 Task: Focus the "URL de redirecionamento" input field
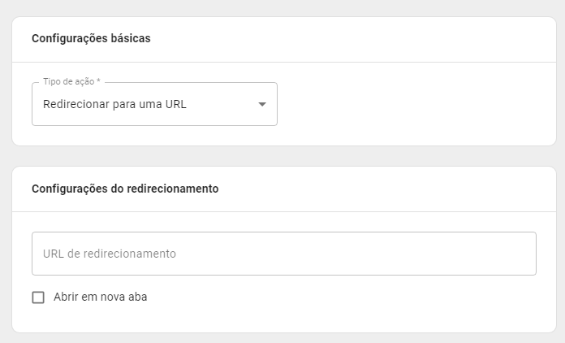coord(283,254)
